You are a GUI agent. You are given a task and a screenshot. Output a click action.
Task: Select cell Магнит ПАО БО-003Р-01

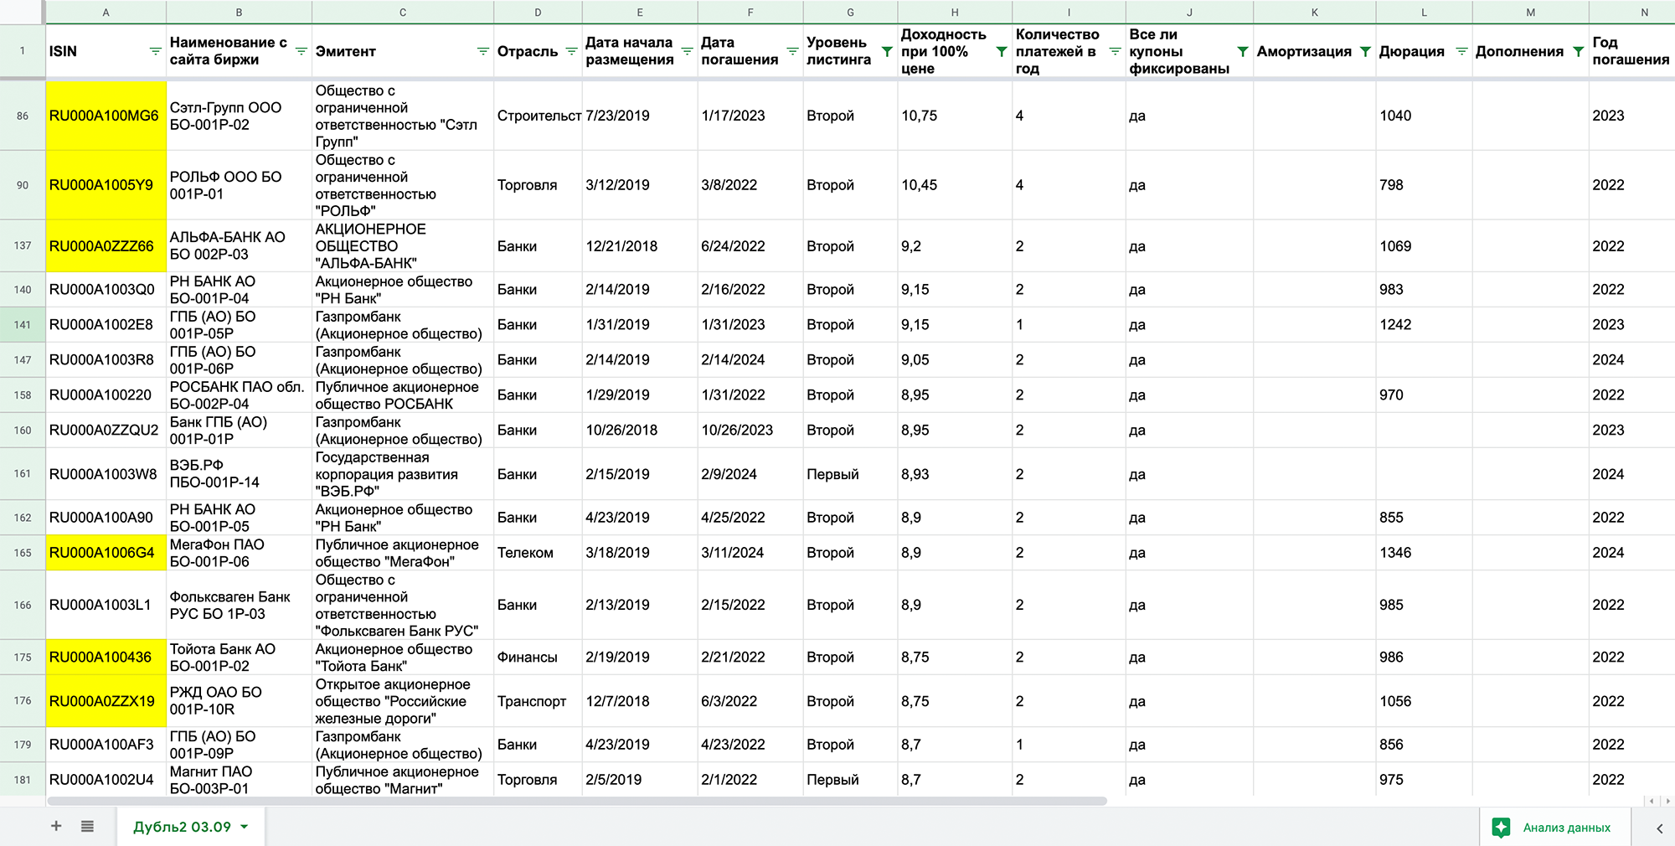click(x=239, y=779)
